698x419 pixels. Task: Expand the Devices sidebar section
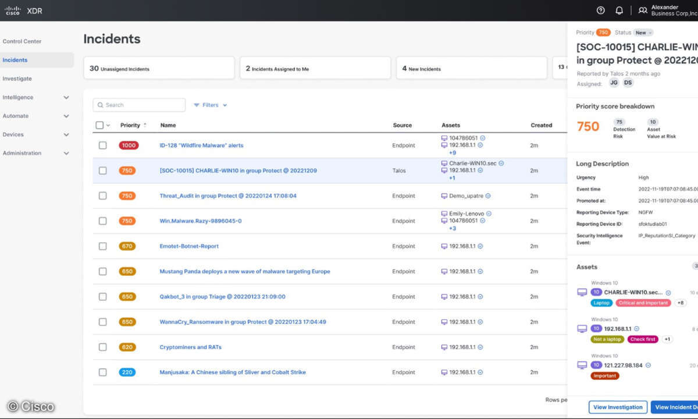[x=66, y=134]
